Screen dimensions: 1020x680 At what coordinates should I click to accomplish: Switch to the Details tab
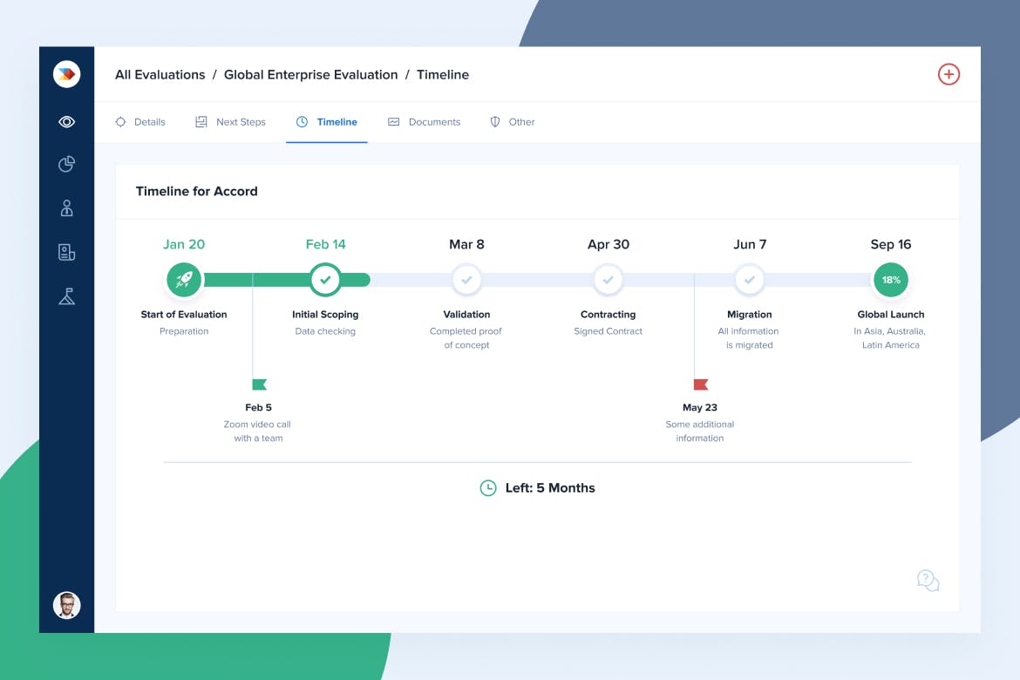point(140,122)
